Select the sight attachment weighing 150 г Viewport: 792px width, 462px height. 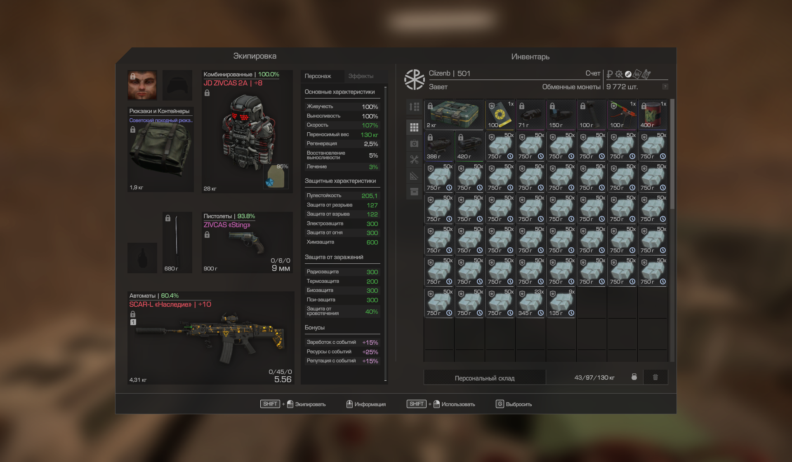tap(561, 114)
